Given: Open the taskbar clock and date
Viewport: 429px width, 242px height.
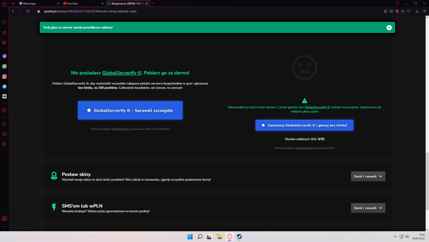Looking at the screenshot, I should point(419,237).
